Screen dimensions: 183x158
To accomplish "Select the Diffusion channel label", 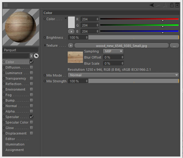I will [13, 67].
